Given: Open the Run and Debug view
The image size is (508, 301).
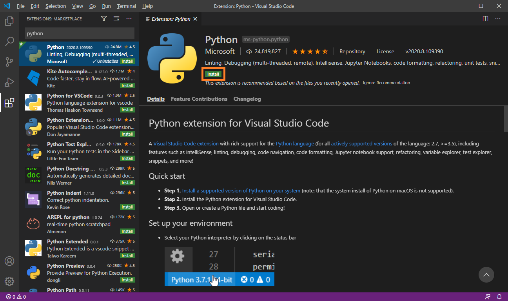Looking at the screenshot, I should click(x=9, y=82).
